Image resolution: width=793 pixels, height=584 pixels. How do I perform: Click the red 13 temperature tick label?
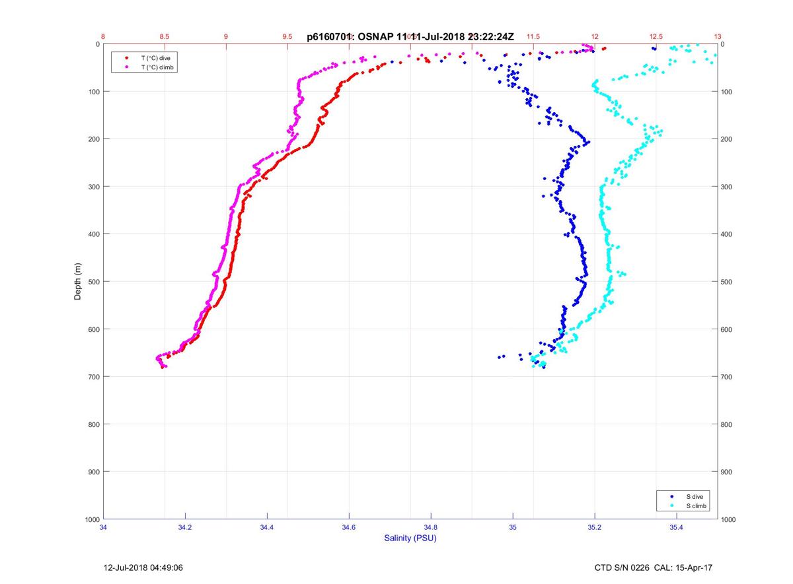coord(718,37)
